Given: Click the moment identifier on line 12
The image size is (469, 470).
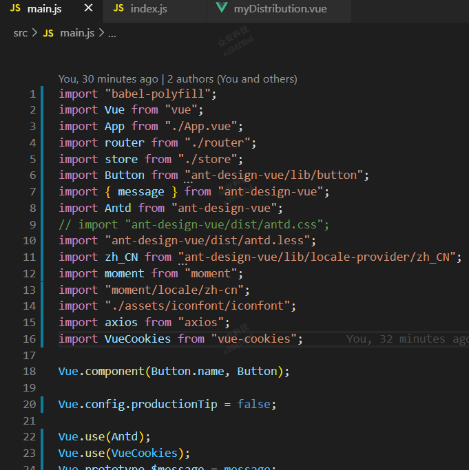Looking at the screenshot, I should 124,273.
